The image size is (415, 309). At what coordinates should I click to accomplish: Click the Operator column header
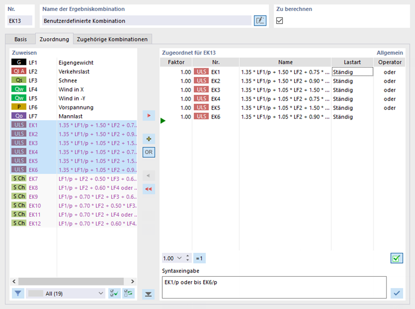pos(389,62)
